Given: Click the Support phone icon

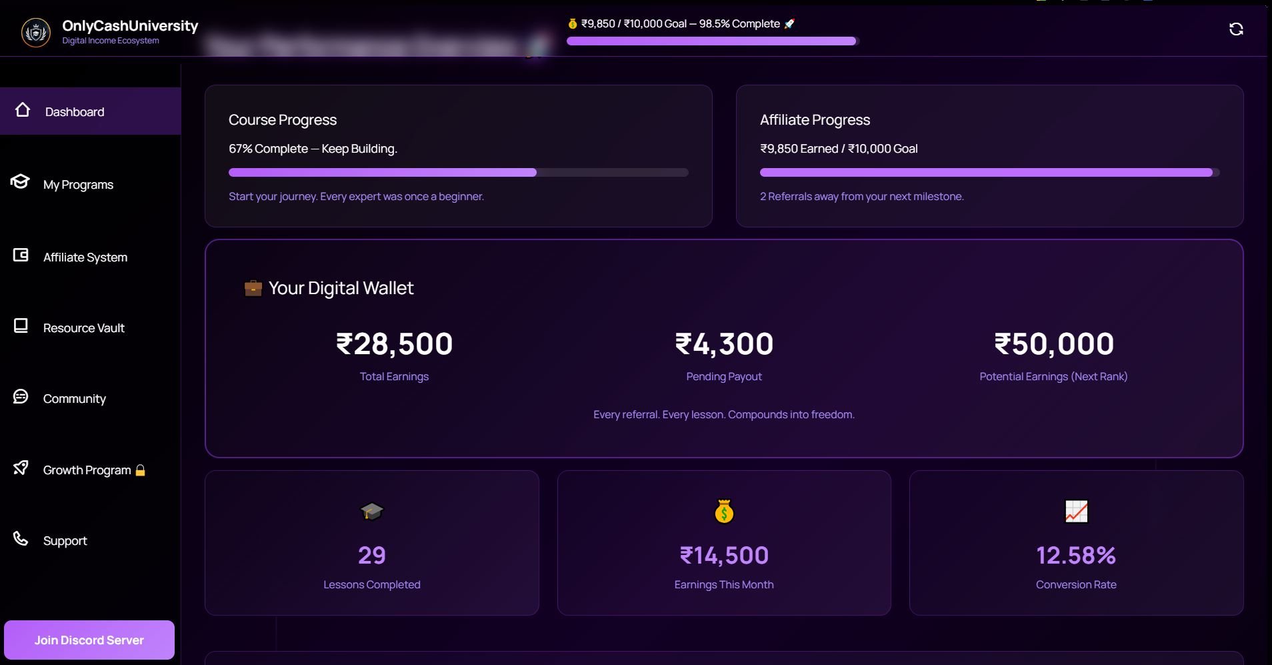Looking at the screenshot, I should click(21, 539).
